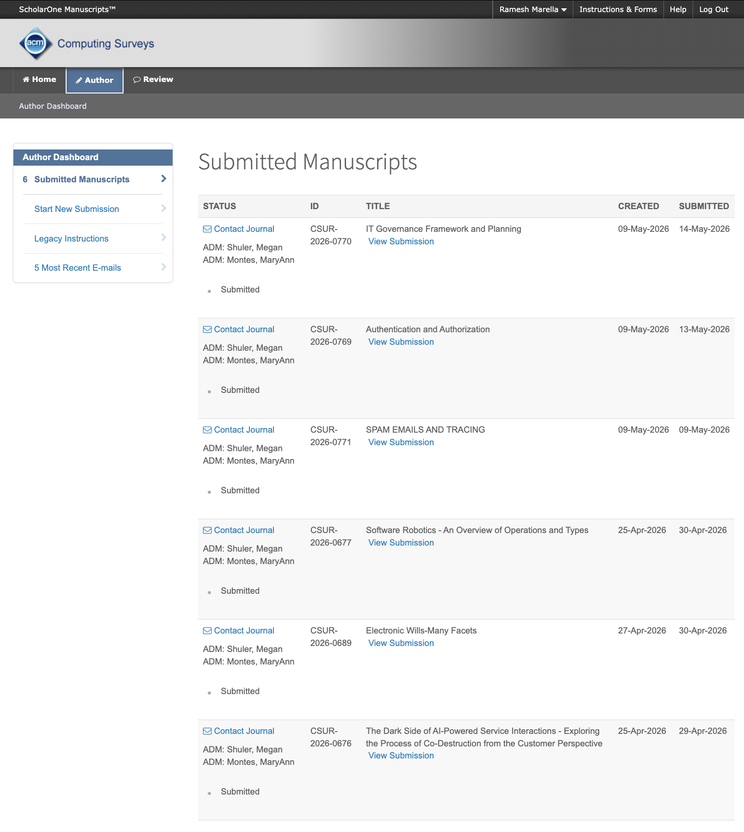Open the Ramesh Marella user dropdown
Viewport: 744px width, 832px height.
click(x=533, y=9)
